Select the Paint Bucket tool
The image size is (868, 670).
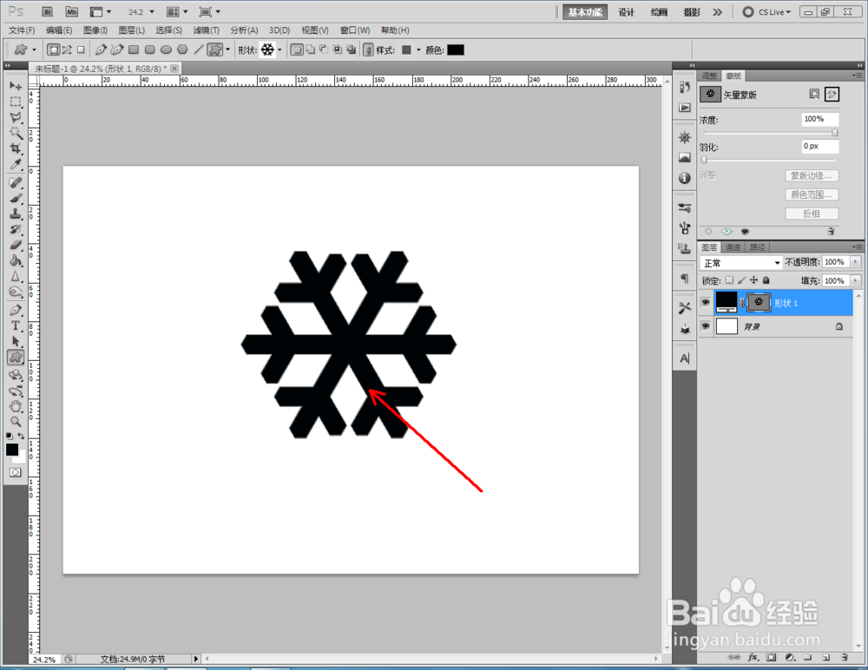click(x=16, y=260)
